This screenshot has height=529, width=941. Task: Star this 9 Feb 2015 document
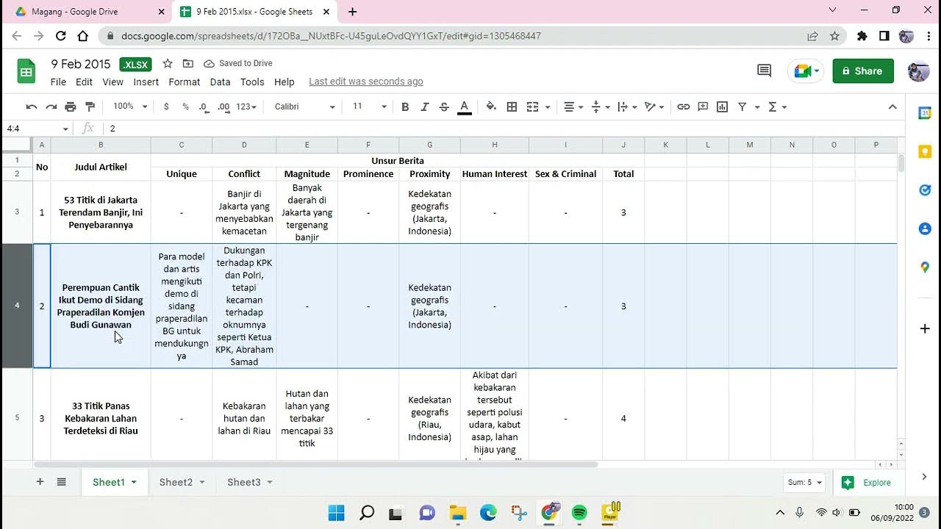168,64
